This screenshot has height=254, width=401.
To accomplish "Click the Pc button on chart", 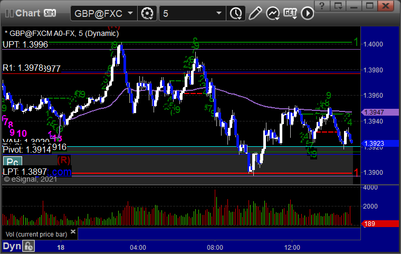I will [x=13, y=162].
